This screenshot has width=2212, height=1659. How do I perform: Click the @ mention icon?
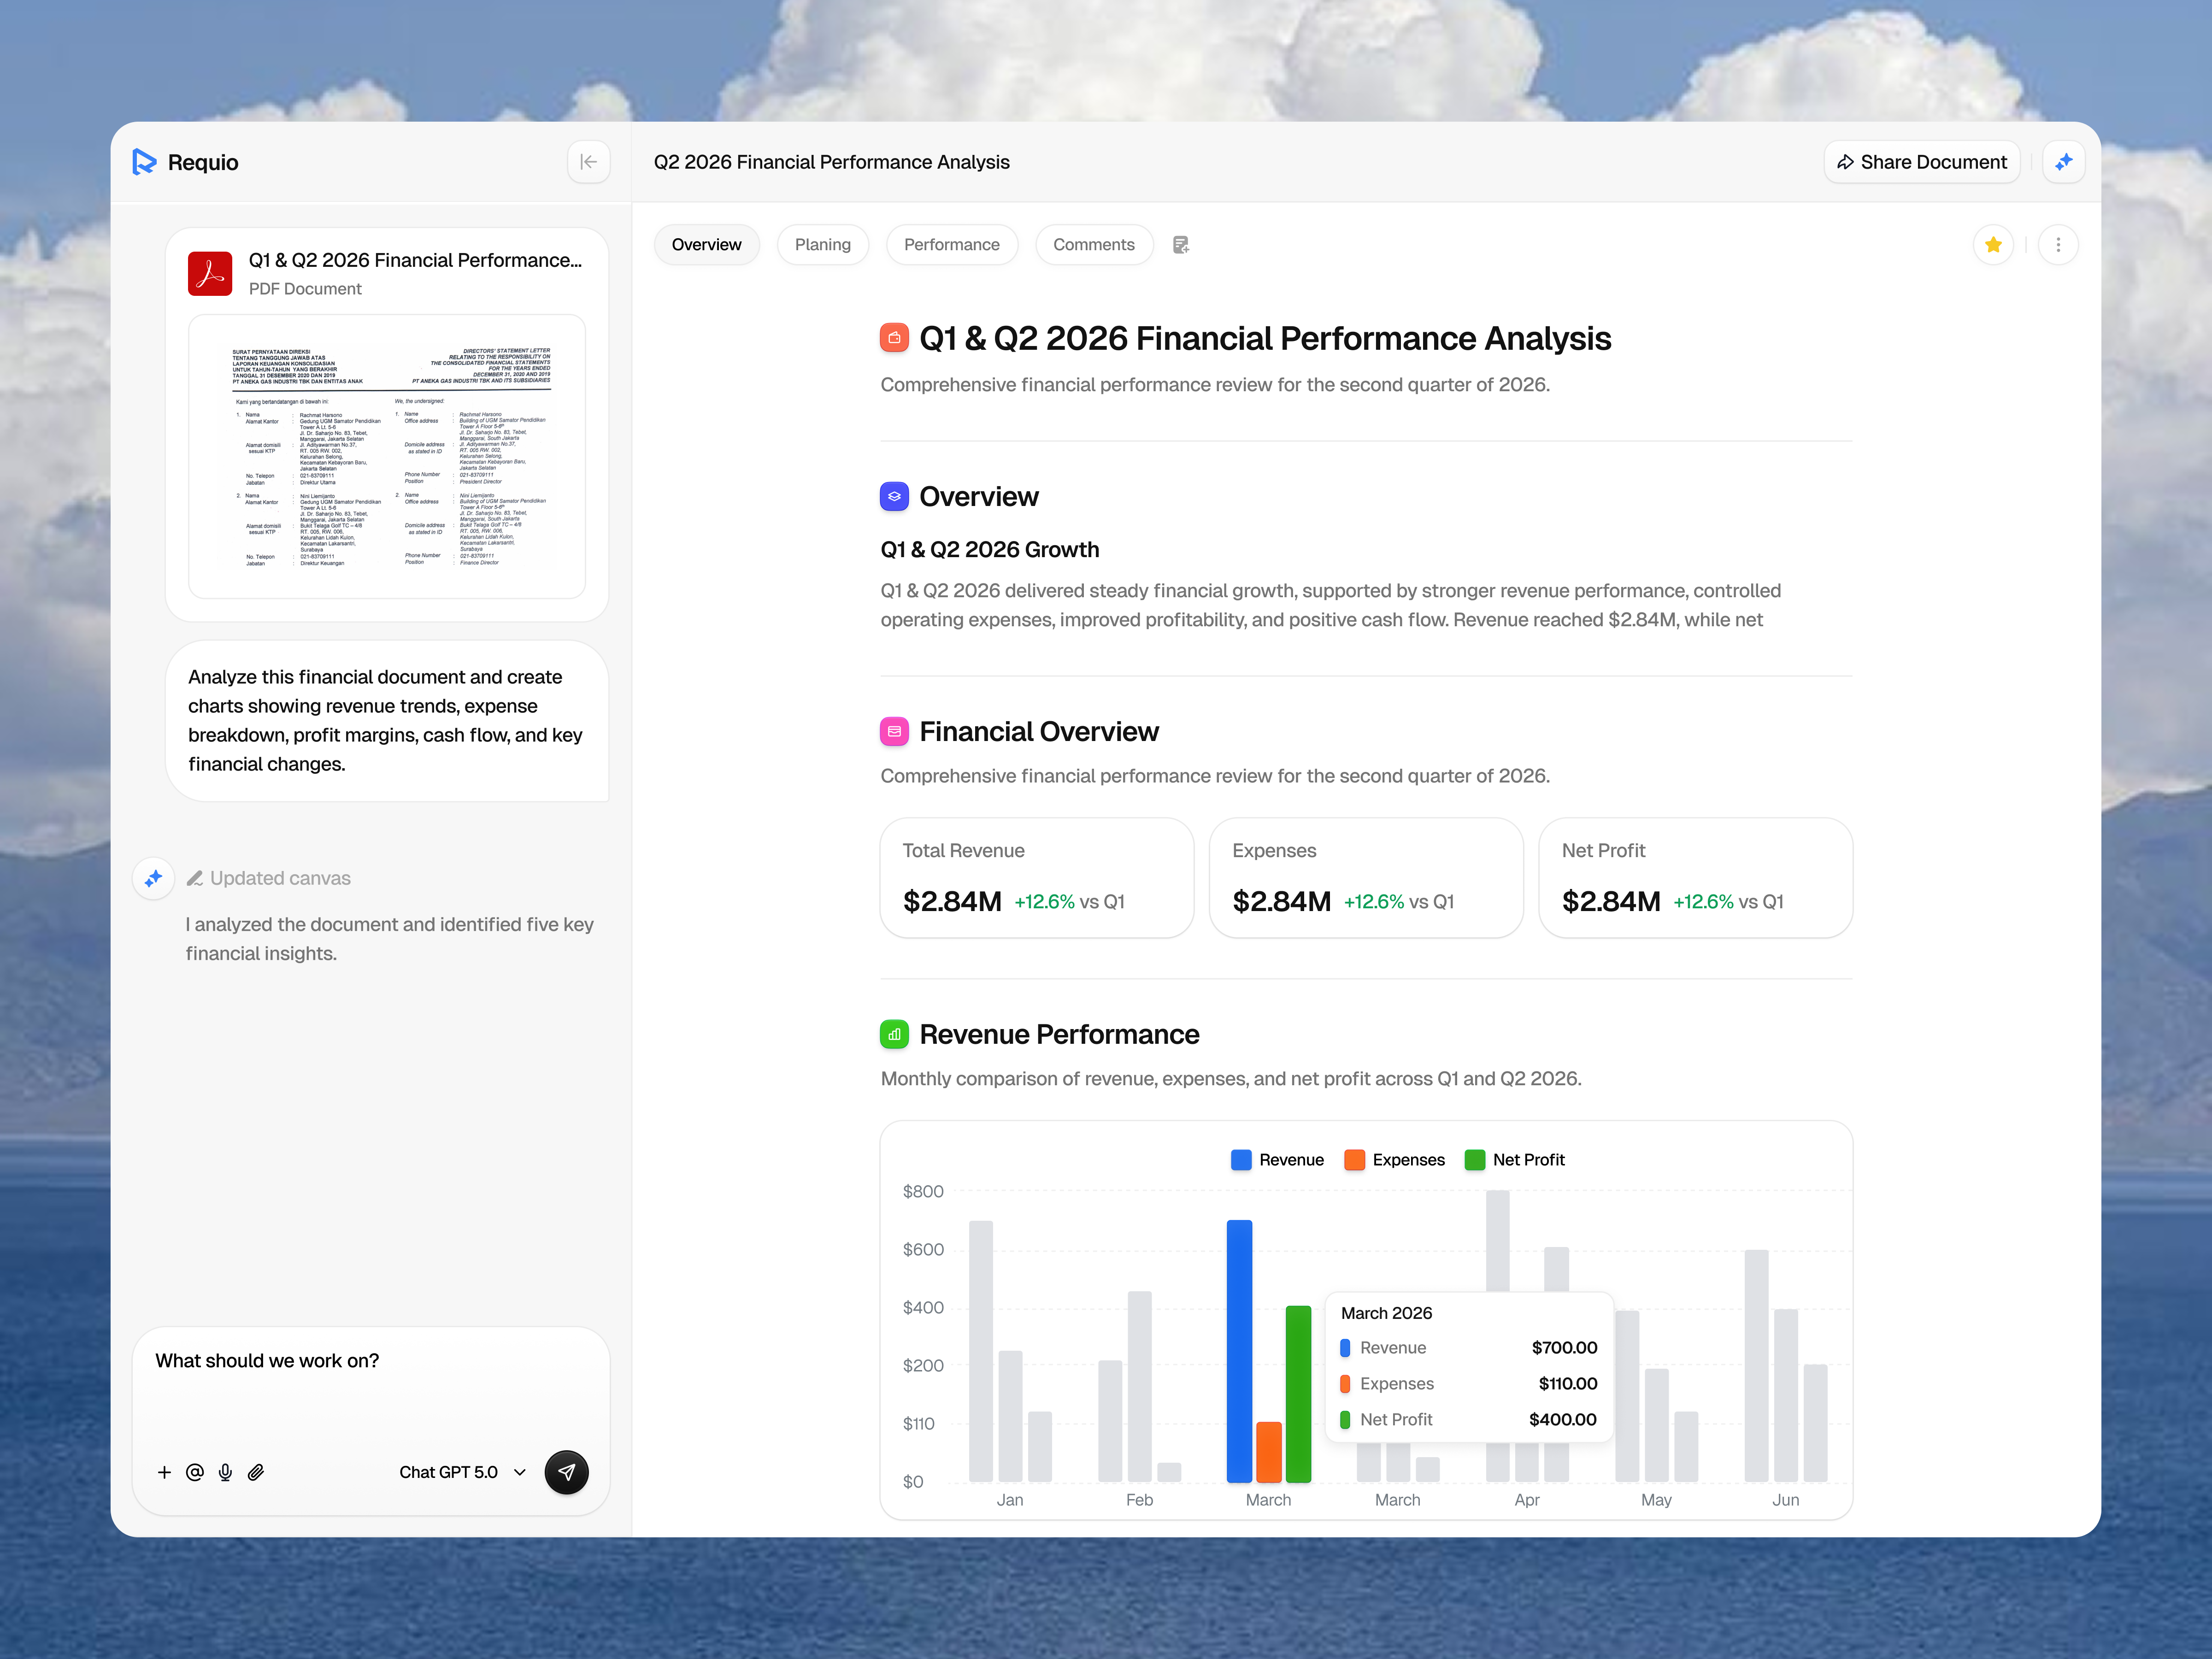click(x=195, y=1472)
